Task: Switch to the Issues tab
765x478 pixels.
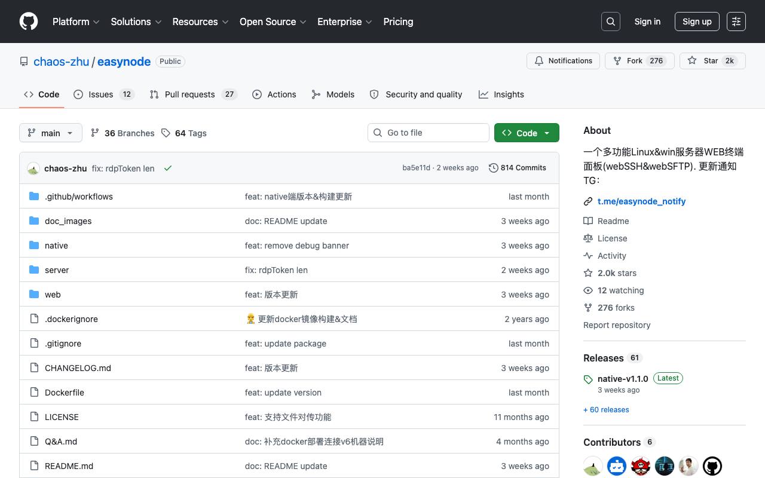Action: click(x=104, y=94)
